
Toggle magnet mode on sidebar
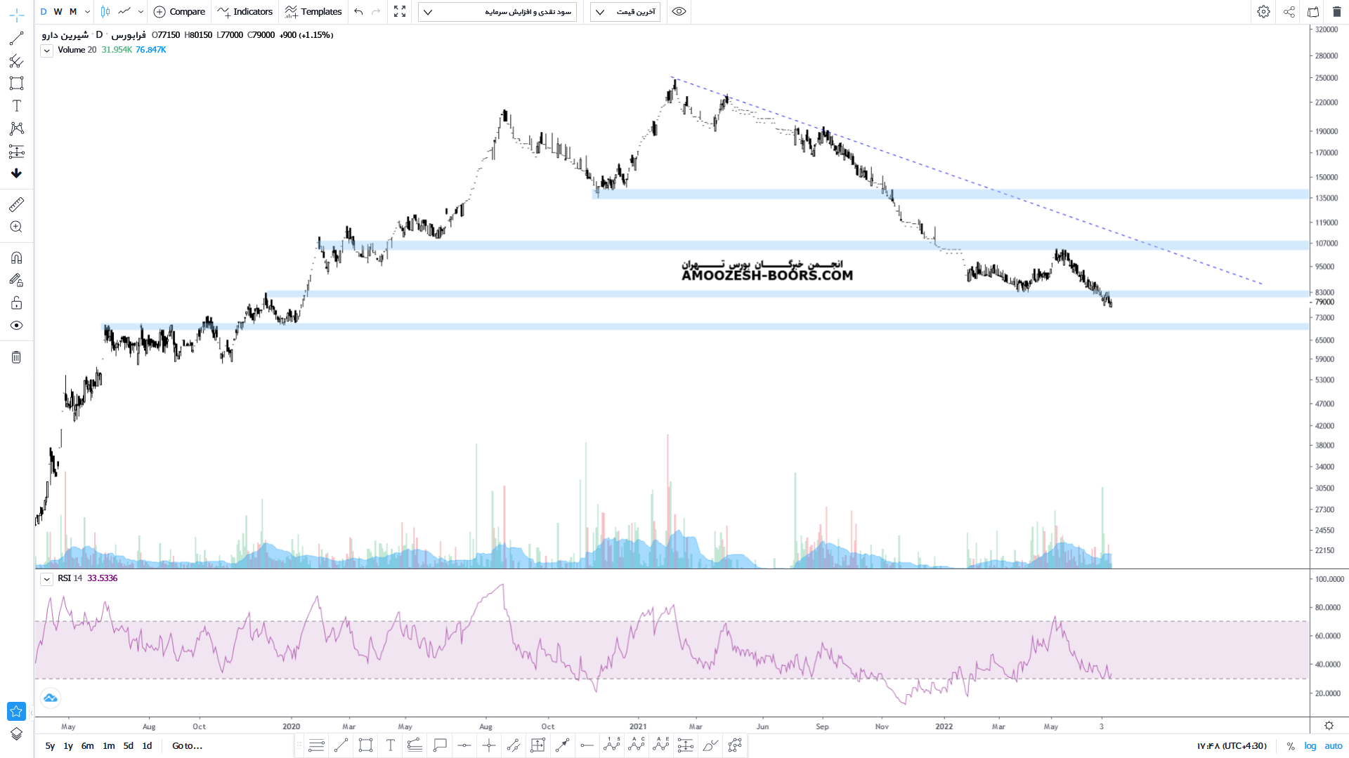click(16, 258)
